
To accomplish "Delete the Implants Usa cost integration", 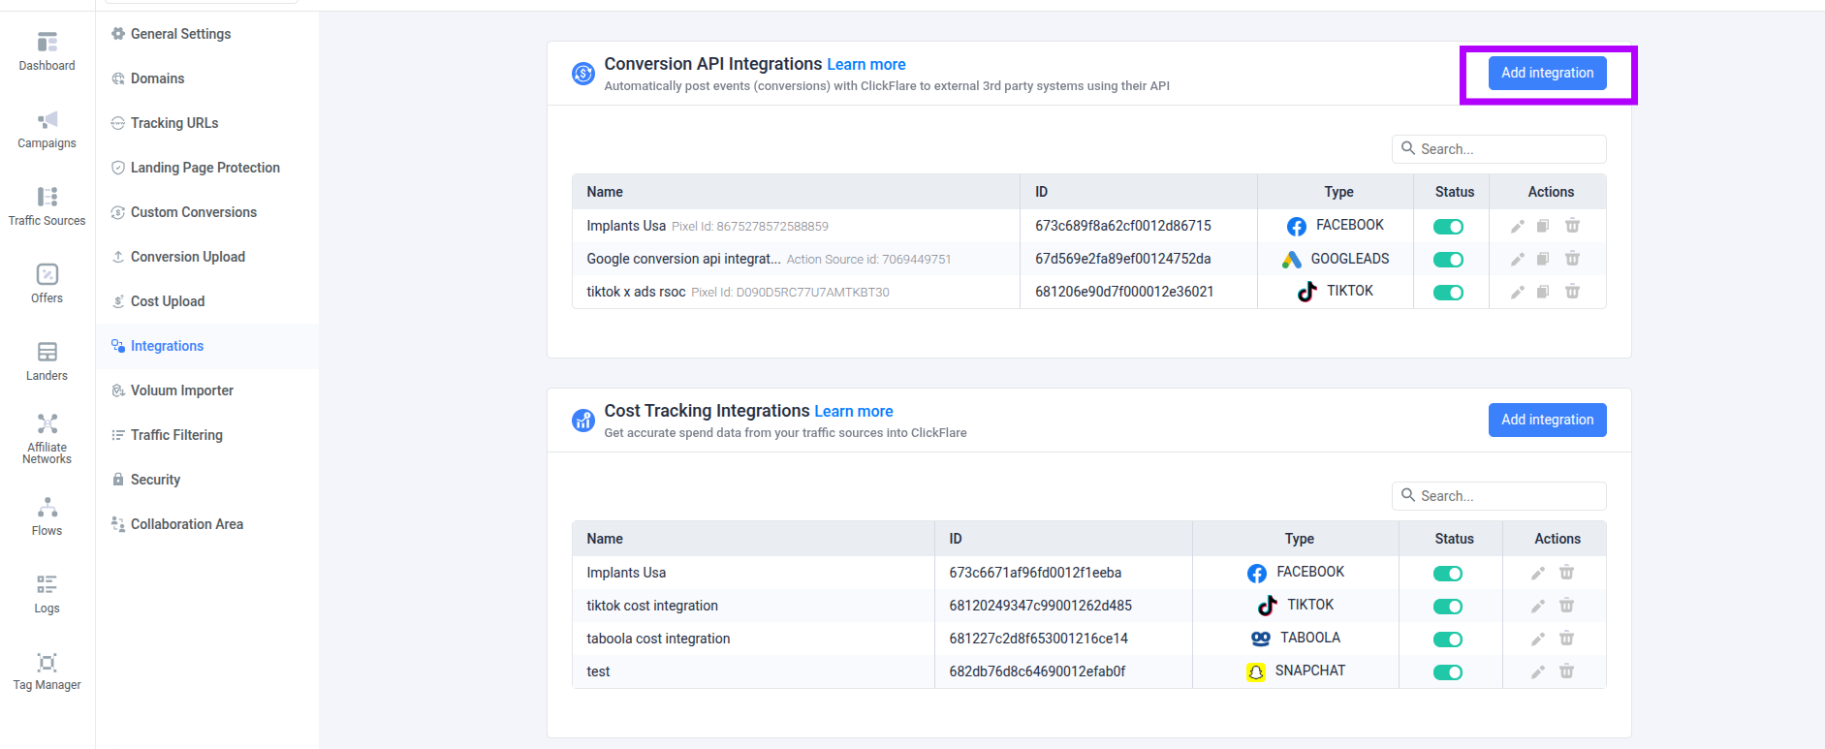I will click(x=1566, y=573).
